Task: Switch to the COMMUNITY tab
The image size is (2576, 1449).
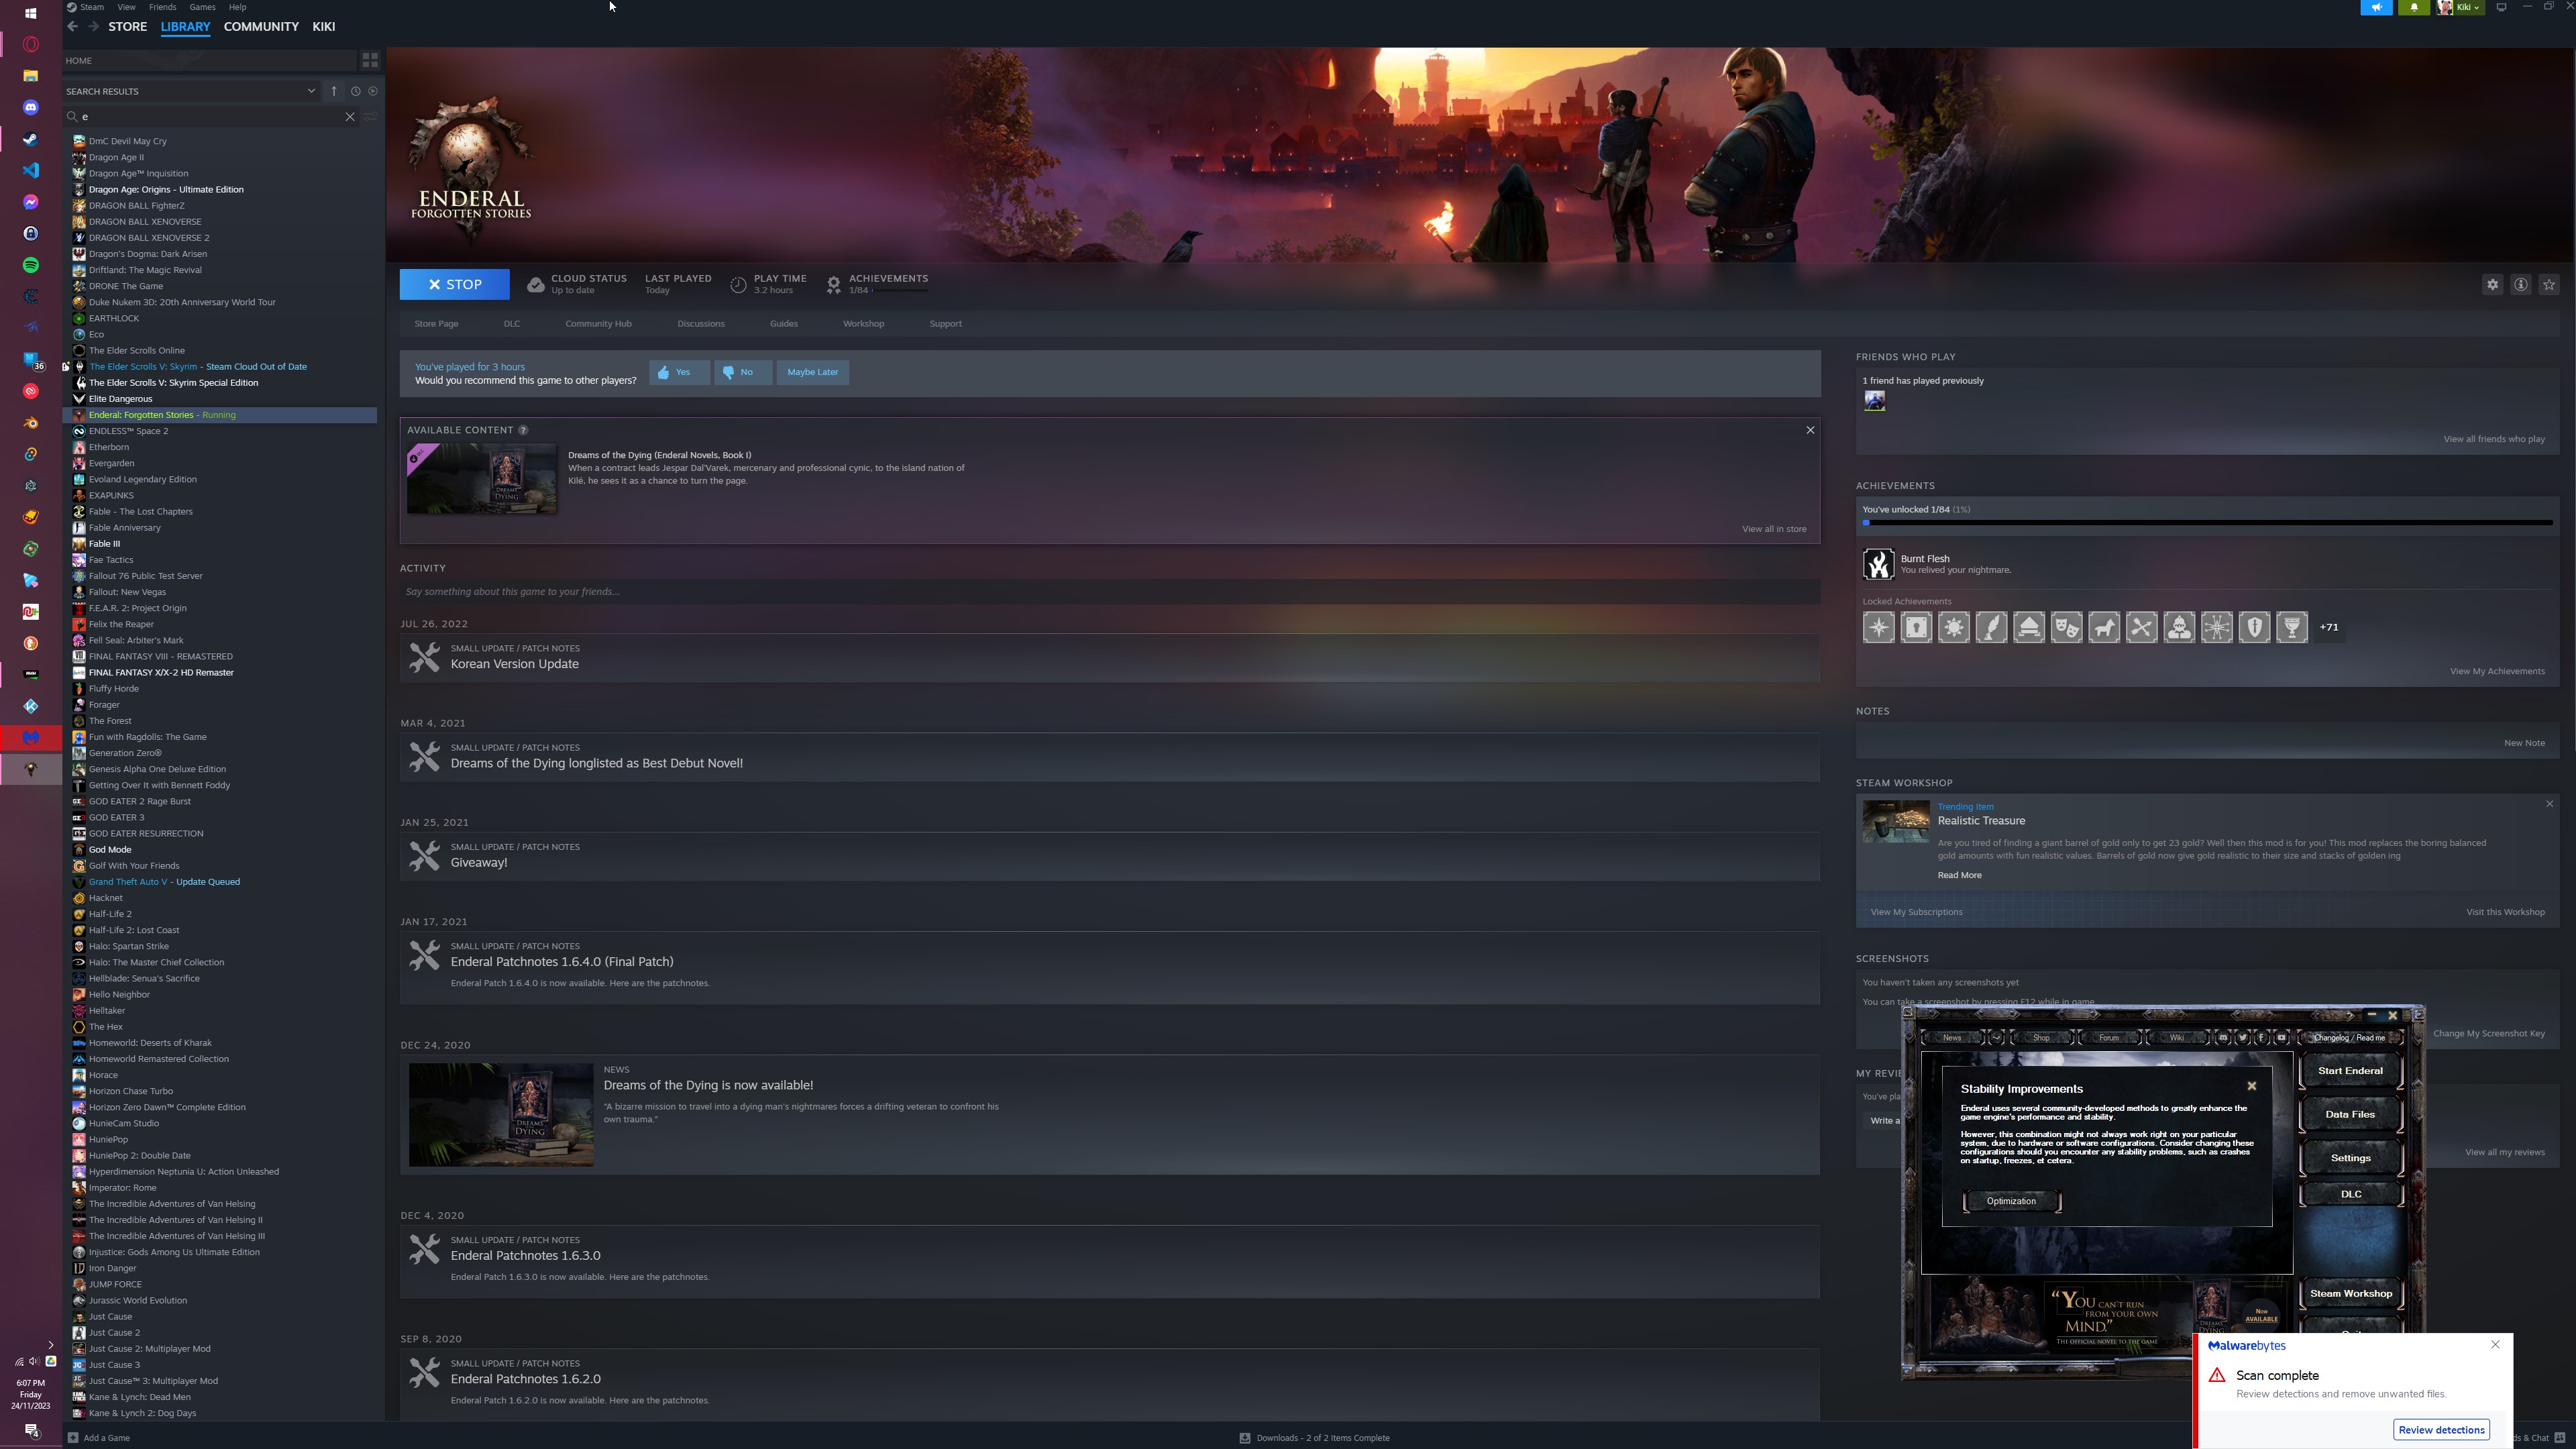Action: tap(261, 27)
